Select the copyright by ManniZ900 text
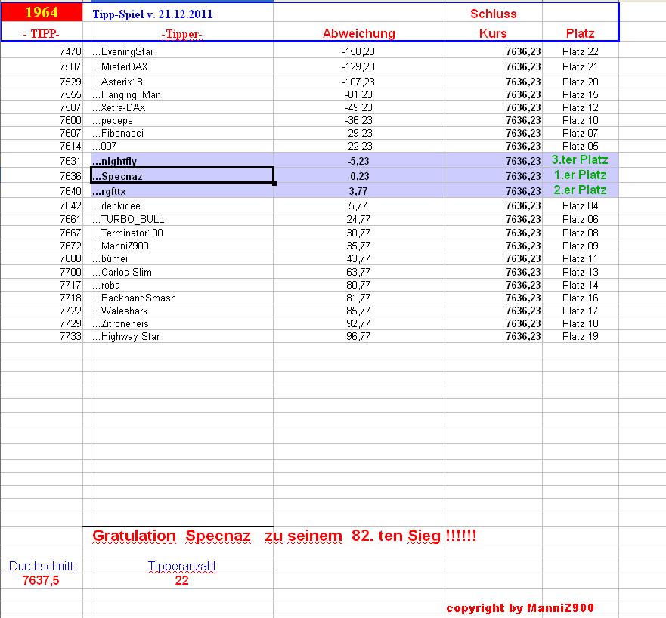The width and height of the screenshot is (666, 618). (x=522, y=608)
